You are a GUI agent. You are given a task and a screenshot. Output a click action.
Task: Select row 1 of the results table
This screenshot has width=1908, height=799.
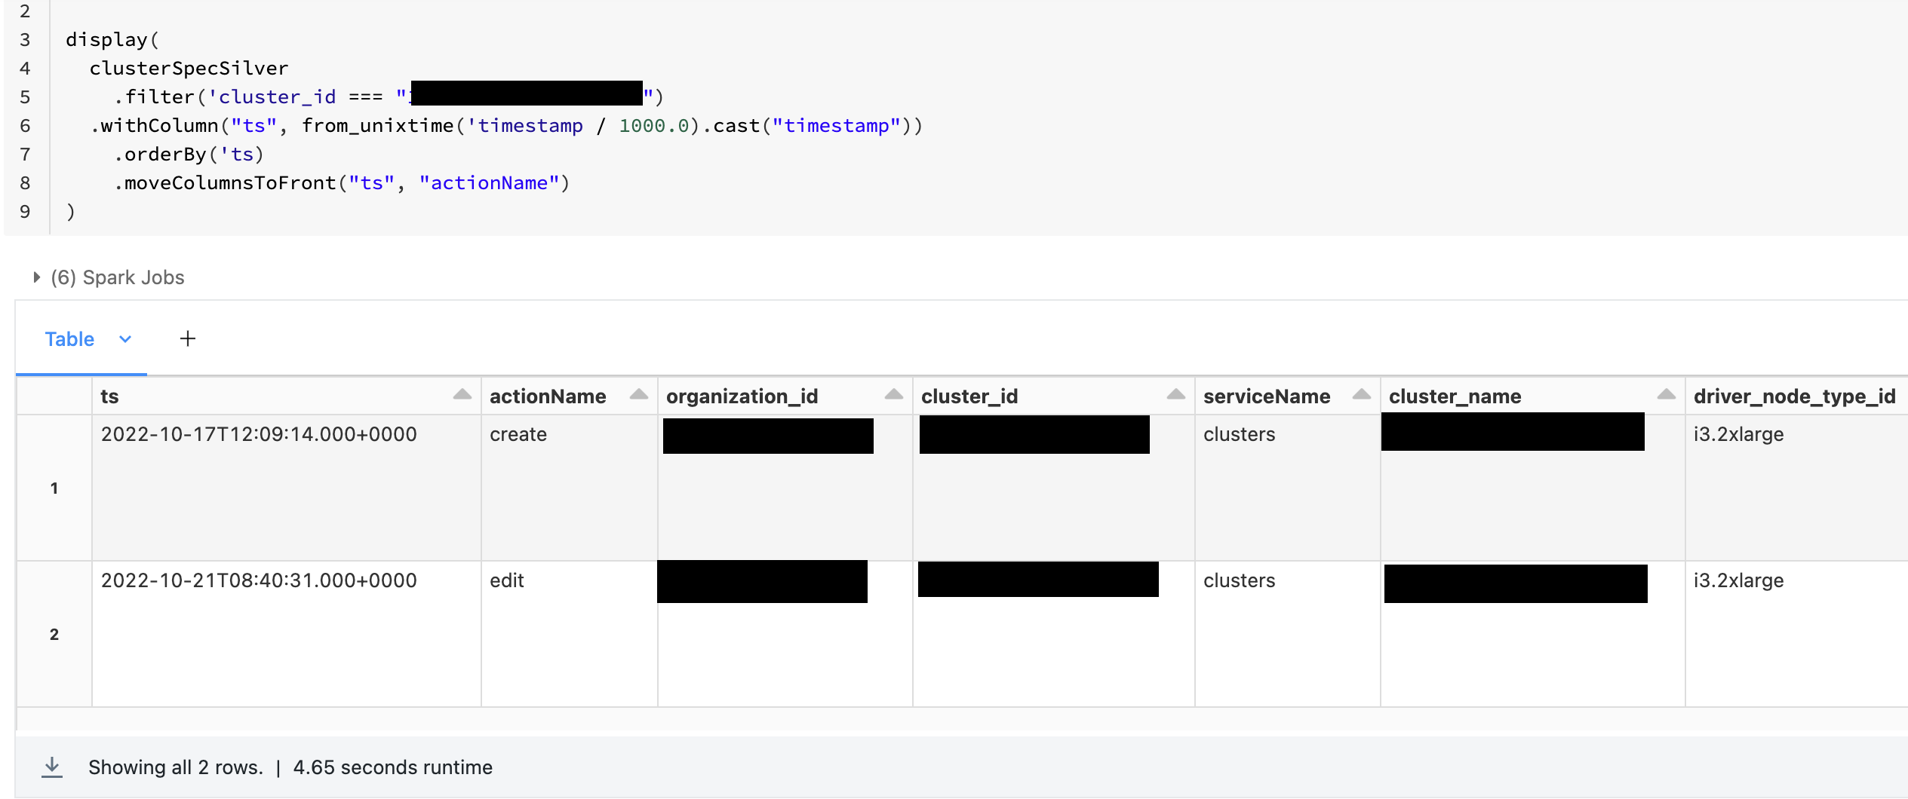click(x=54, y=488)
